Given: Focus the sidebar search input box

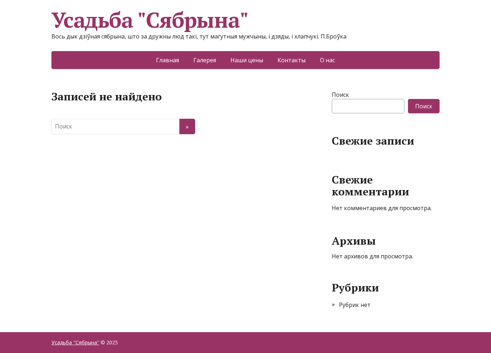Looking at the screenshot, I should 368,106.
